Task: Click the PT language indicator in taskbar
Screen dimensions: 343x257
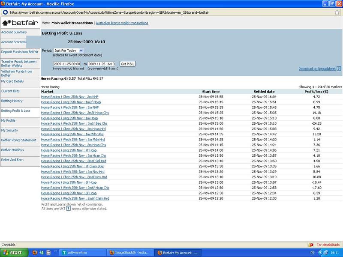Action: click(312, 253)
